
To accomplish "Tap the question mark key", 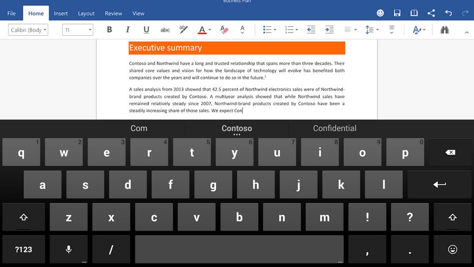I will coord(410,217).
